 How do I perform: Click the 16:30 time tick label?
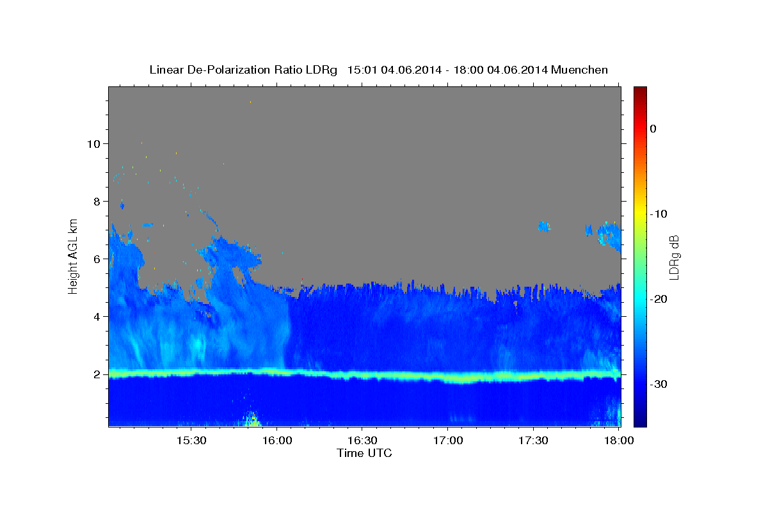click(362, 440)
